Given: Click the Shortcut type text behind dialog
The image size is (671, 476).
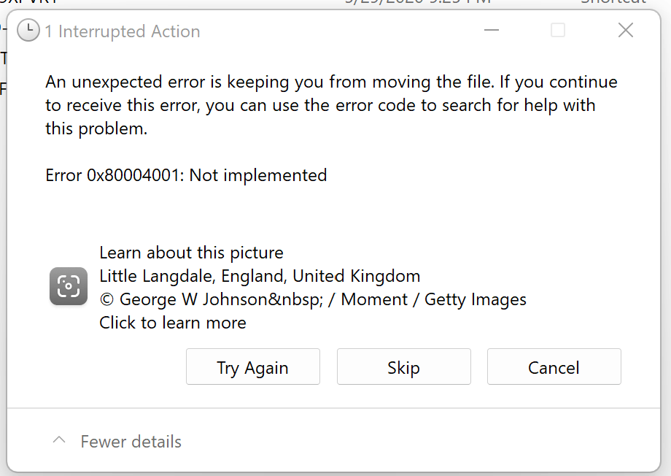Looking at the screenshot, I should (x=613, y=2).
